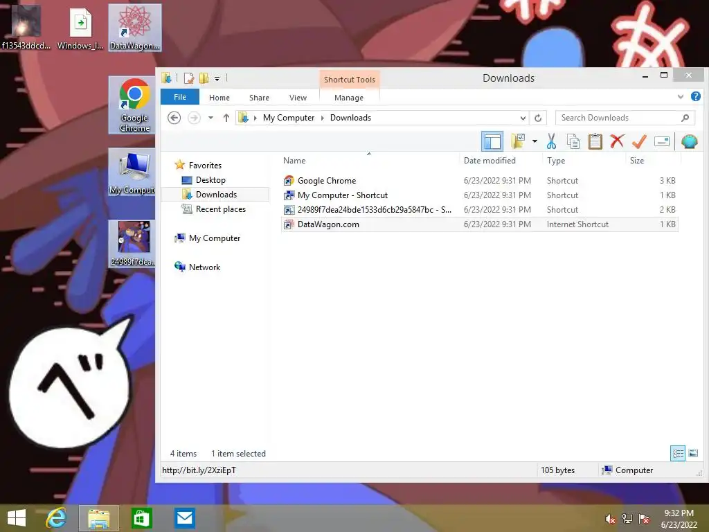The width and height of the screenshot is (709, 532).
Task: Switch to the Home ribbon tab
Action: (219, 98)
